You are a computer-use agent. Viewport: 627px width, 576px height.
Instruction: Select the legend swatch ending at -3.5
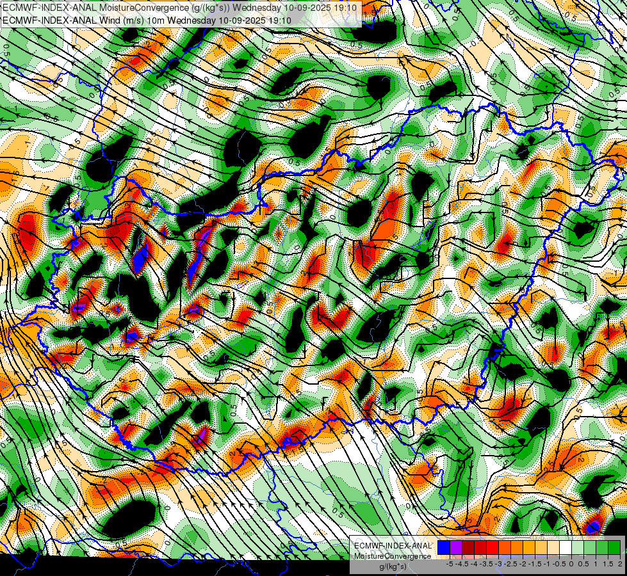tap(480, 548)
